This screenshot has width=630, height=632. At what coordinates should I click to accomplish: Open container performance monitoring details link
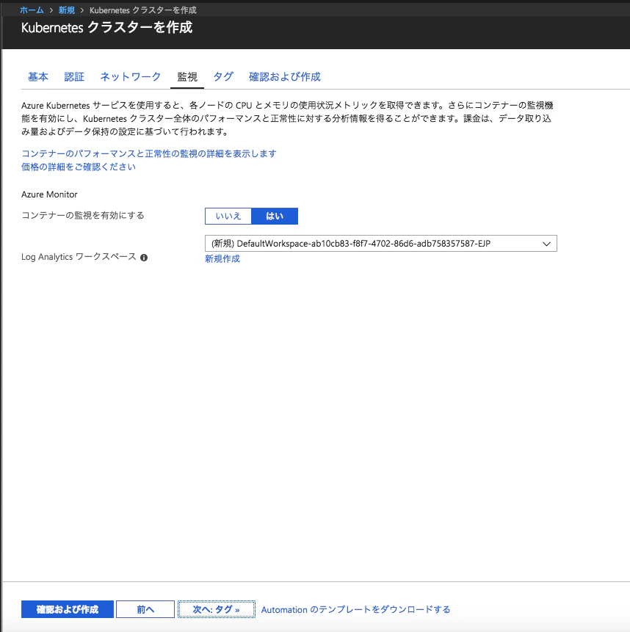coord(149,153)
